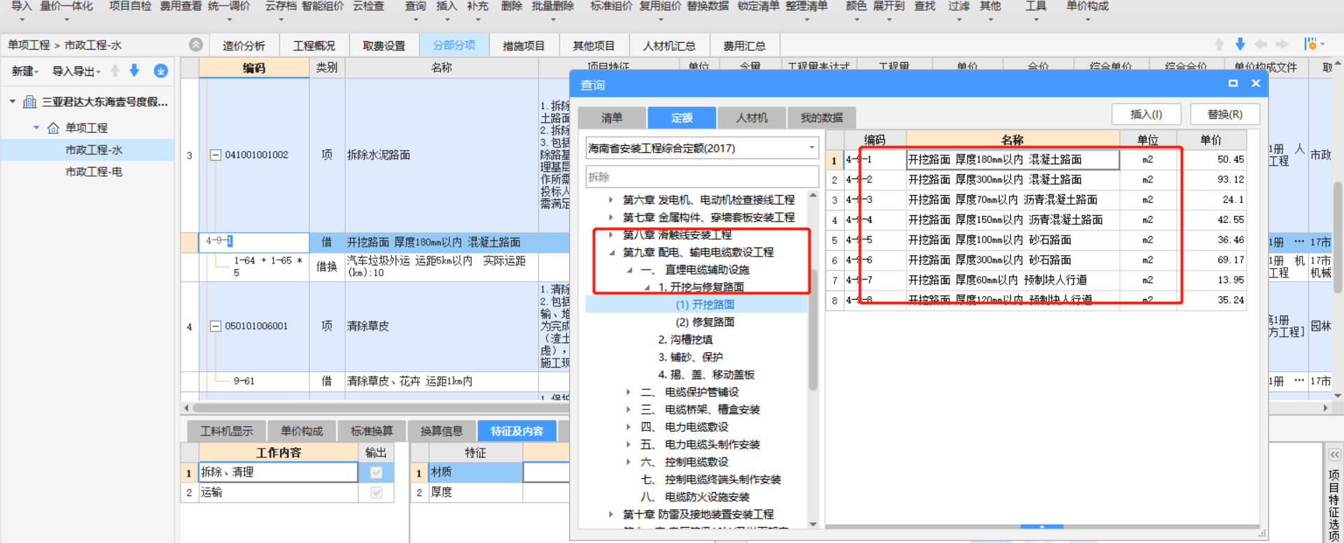Image resolution: width=1344 pixels, height=543 pixels.
Task: Collapse 第九章 配电、输电电缆敷设工程
Action: point(611,252)
